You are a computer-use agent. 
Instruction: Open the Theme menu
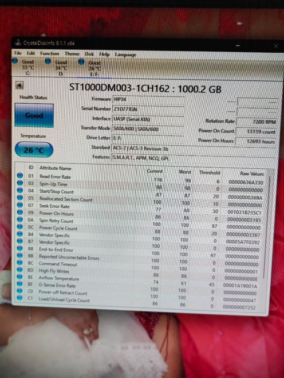pyautogui.click(x=72, y=54)
